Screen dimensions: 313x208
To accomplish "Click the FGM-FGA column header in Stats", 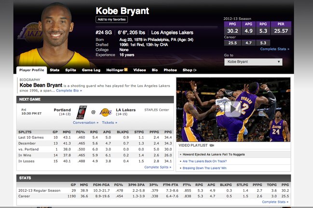I will (101, 185).
